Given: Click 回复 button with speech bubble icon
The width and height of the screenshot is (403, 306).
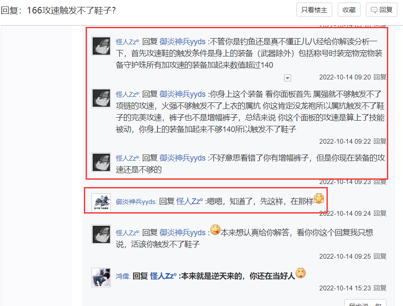Looking at the screenshot, I should pyautogui.click(x=381, y=10).
